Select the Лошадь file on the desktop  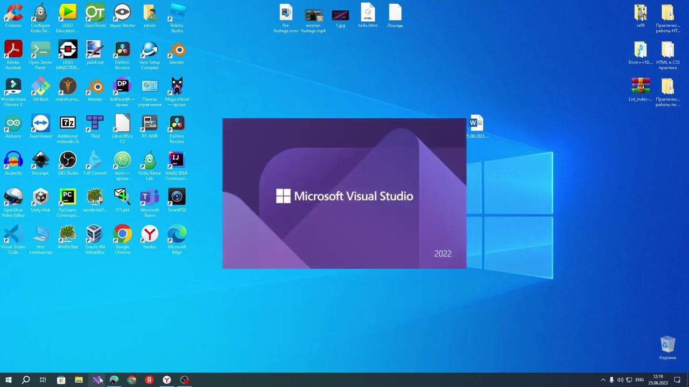(x=395, y=16)
